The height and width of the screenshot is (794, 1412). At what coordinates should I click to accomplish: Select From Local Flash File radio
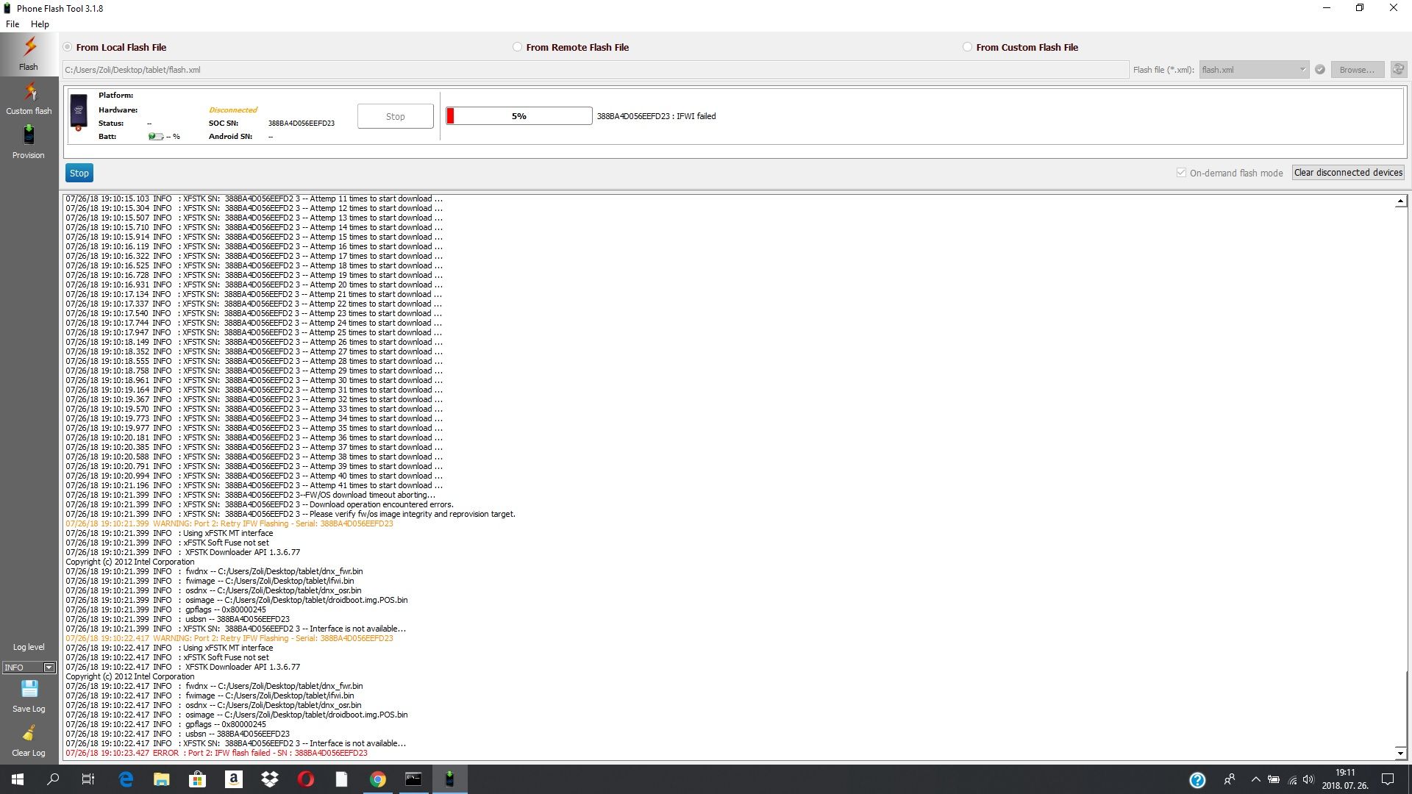(x=68, y=47)
